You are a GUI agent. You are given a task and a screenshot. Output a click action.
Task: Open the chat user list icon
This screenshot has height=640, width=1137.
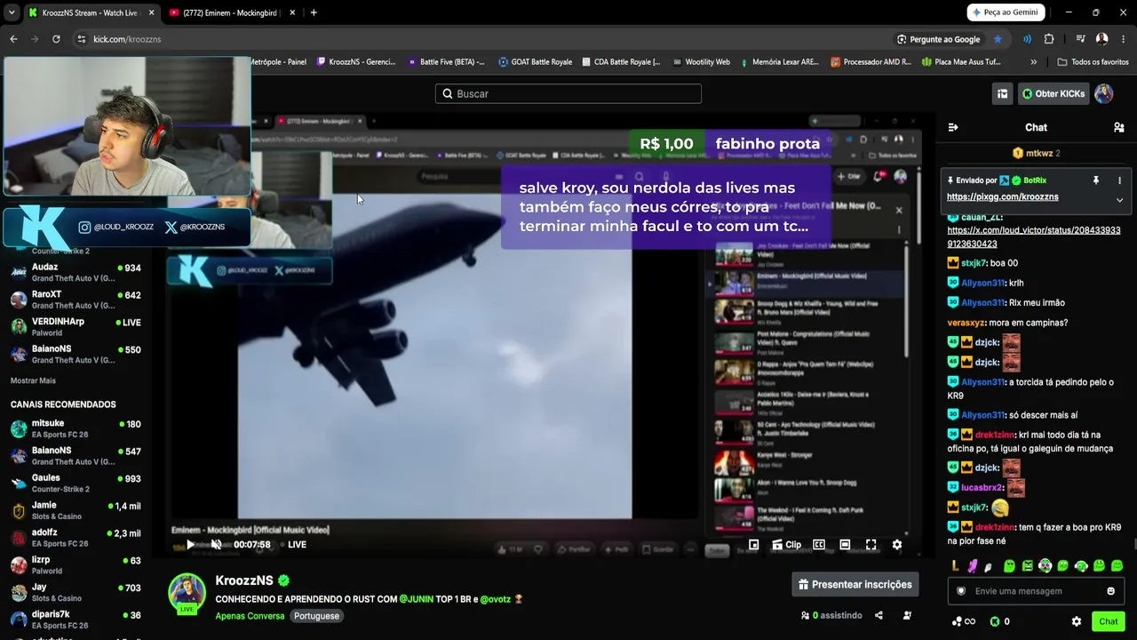[x=1119, y=127]
